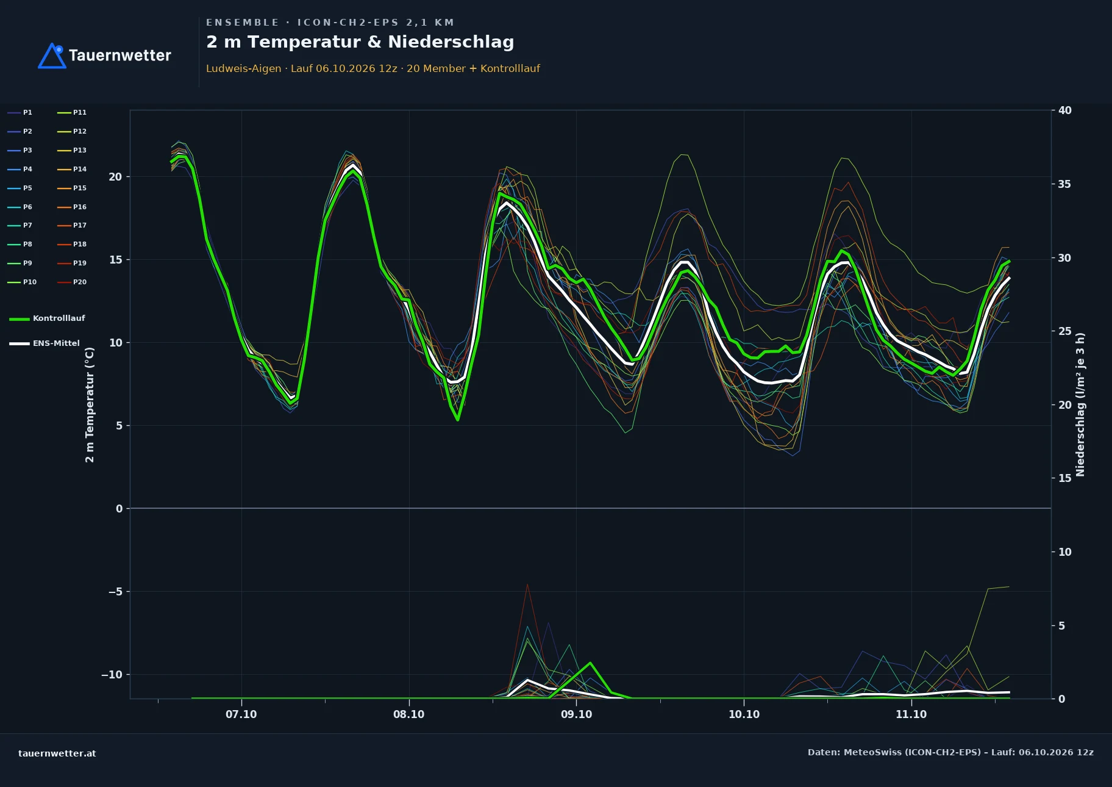The height and width of the screenshot is (787, 1112).
Task: Select the P10 legend entry
Action: pyautogui.click(x=22, y=282)
